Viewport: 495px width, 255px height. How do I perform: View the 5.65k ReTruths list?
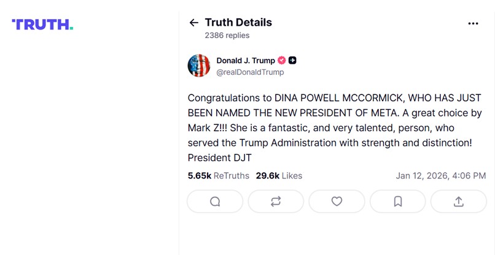tap(219, 176)
